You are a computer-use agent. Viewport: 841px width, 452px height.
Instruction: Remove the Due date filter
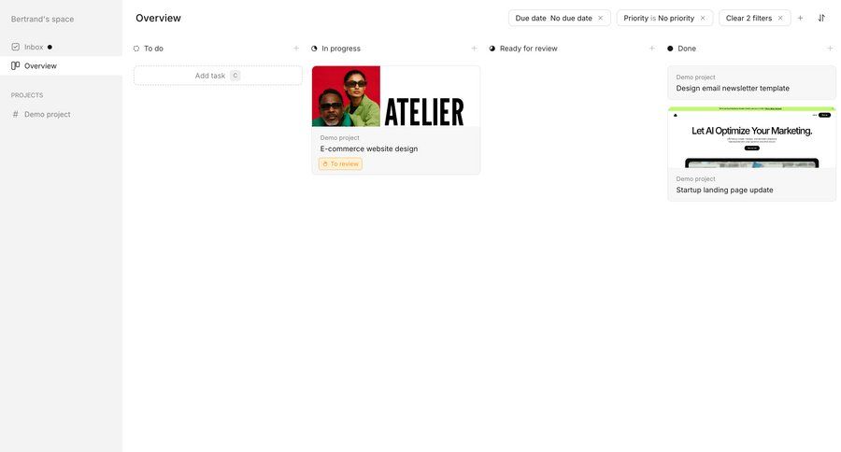[601, 19]
